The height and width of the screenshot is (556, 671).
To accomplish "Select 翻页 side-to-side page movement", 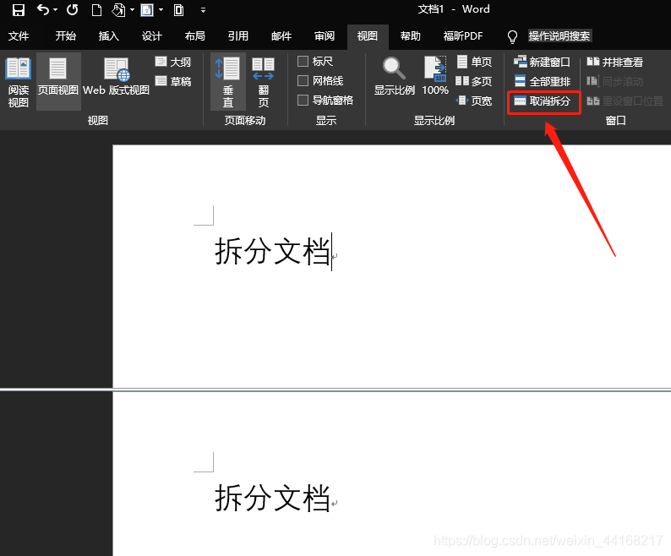I will 263,82.
